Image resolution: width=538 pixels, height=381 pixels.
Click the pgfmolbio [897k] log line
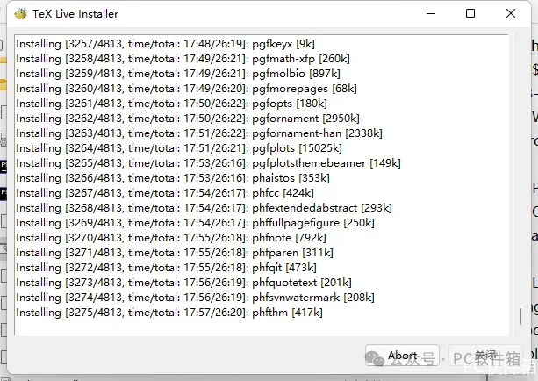(178, 74)
